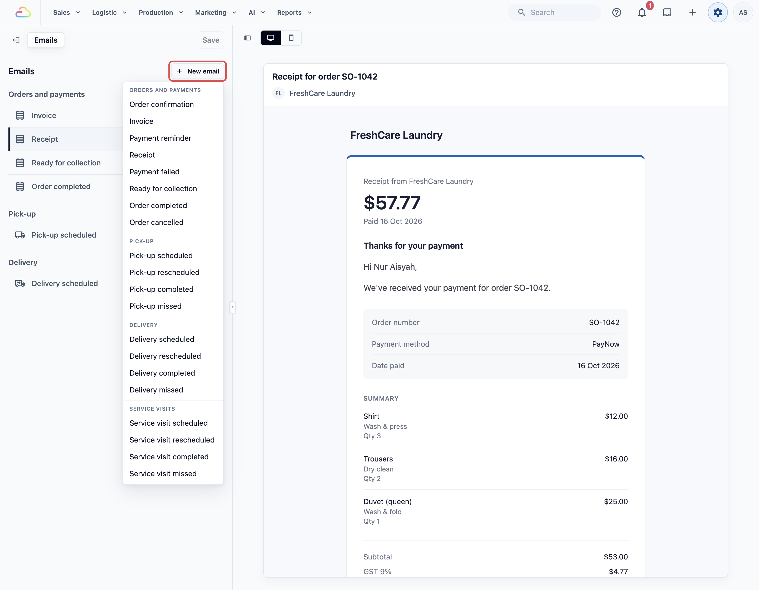This screenshot has width=759, height=590.
Task: Choose Pick-up completed from the menu
Action: 173,289
